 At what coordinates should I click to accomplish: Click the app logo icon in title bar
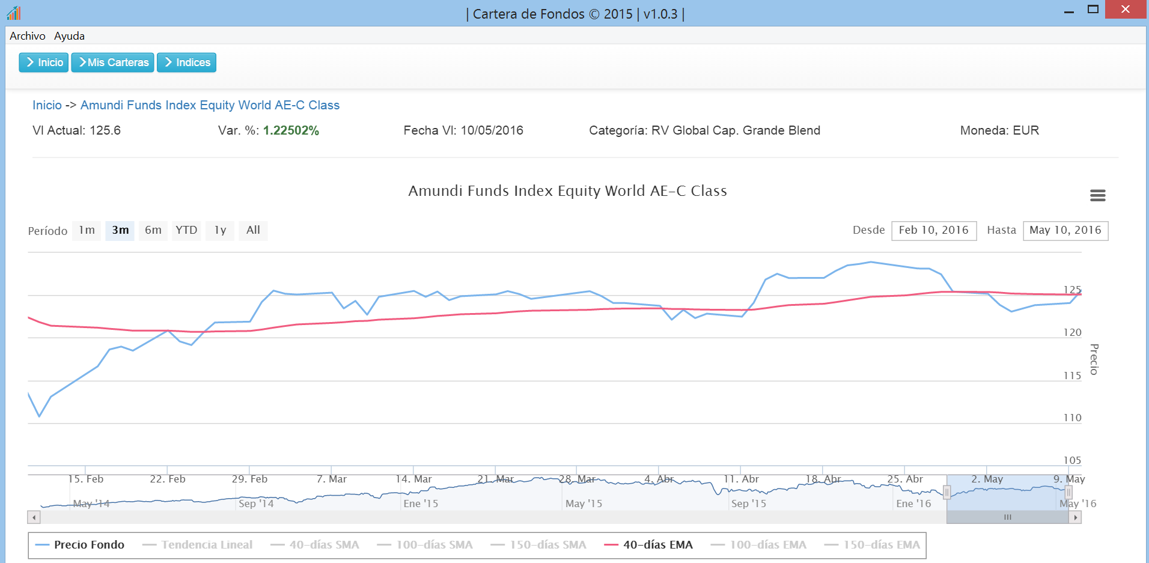14,13
